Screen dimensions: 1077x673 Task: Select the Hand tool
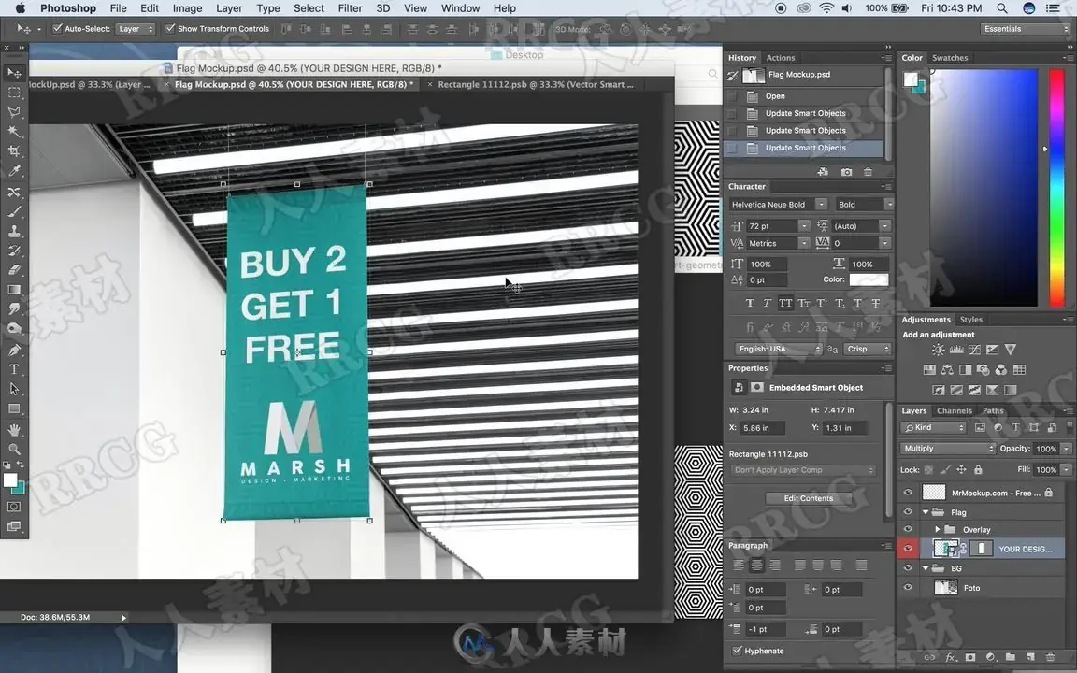[x=14, y=430]
